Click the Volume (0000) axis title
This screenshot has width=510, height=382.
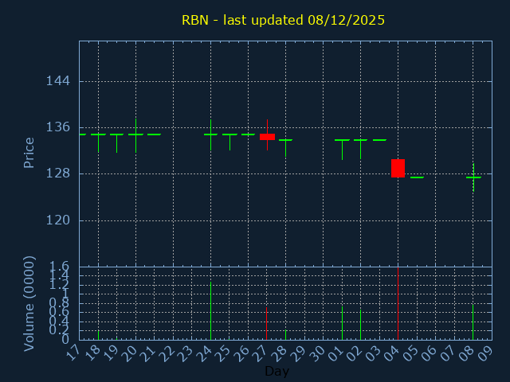point(29,303)
